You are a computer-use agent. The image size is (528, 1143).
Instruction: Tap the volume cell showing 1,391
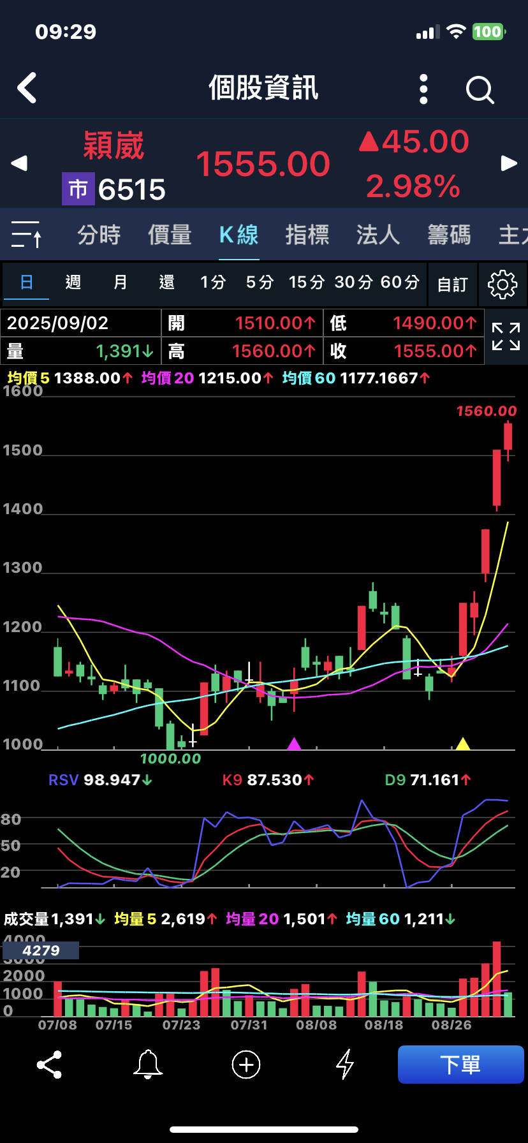pyautogui.click(x=80, y=351)
